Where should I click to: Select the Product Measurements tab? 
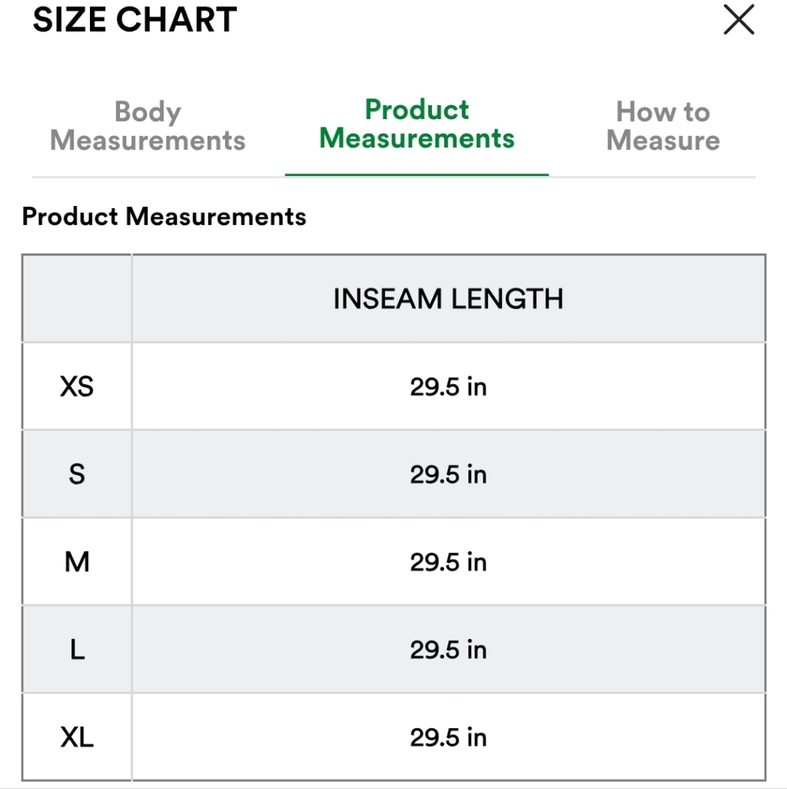(417, 125)
